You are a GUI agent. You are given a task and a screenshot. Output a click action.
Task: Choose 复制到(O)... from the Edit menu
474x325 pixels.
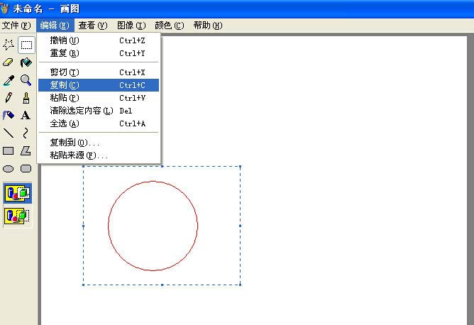99,143
